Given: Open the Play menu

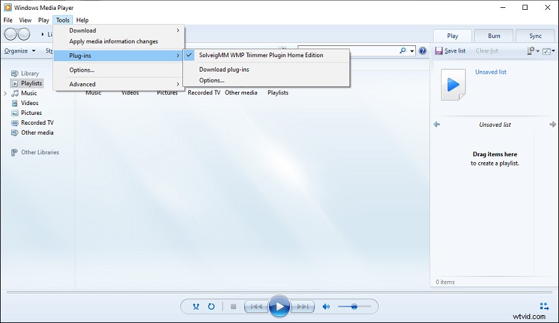Looking at the screenshot, I should [x=43, y=20].
